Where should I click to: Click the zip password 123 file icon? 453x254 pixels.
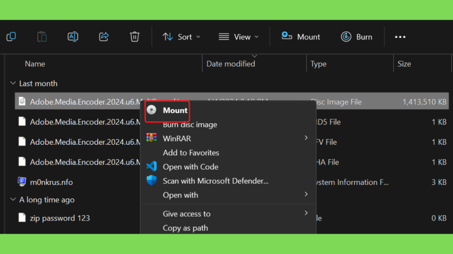(x=22, y=218)
